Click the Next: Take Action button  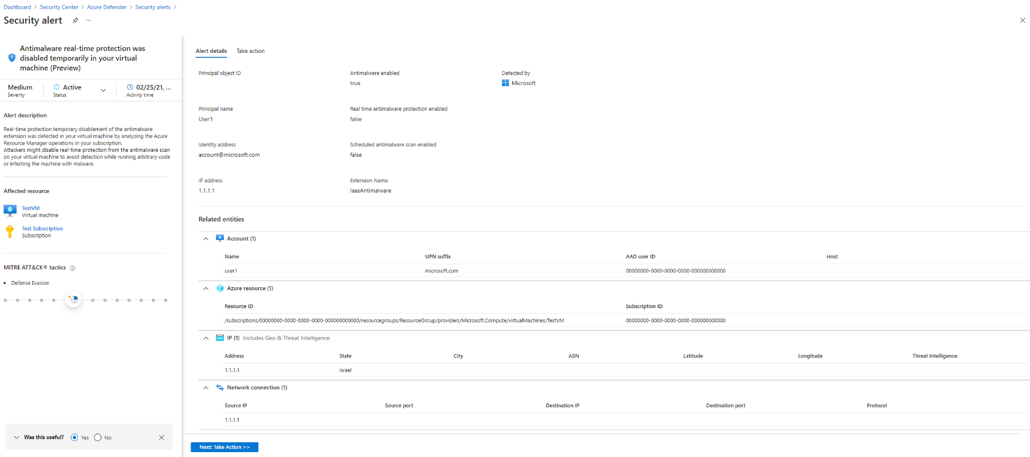pyautogui.click(x=224, y=447)
